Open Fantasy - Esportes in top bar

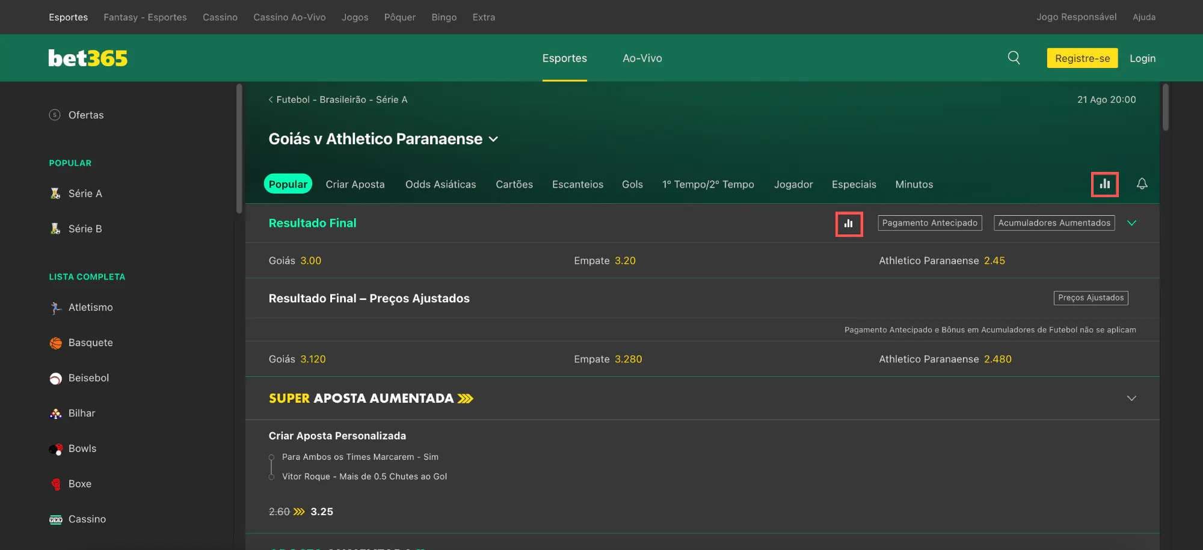pos(145,17)
